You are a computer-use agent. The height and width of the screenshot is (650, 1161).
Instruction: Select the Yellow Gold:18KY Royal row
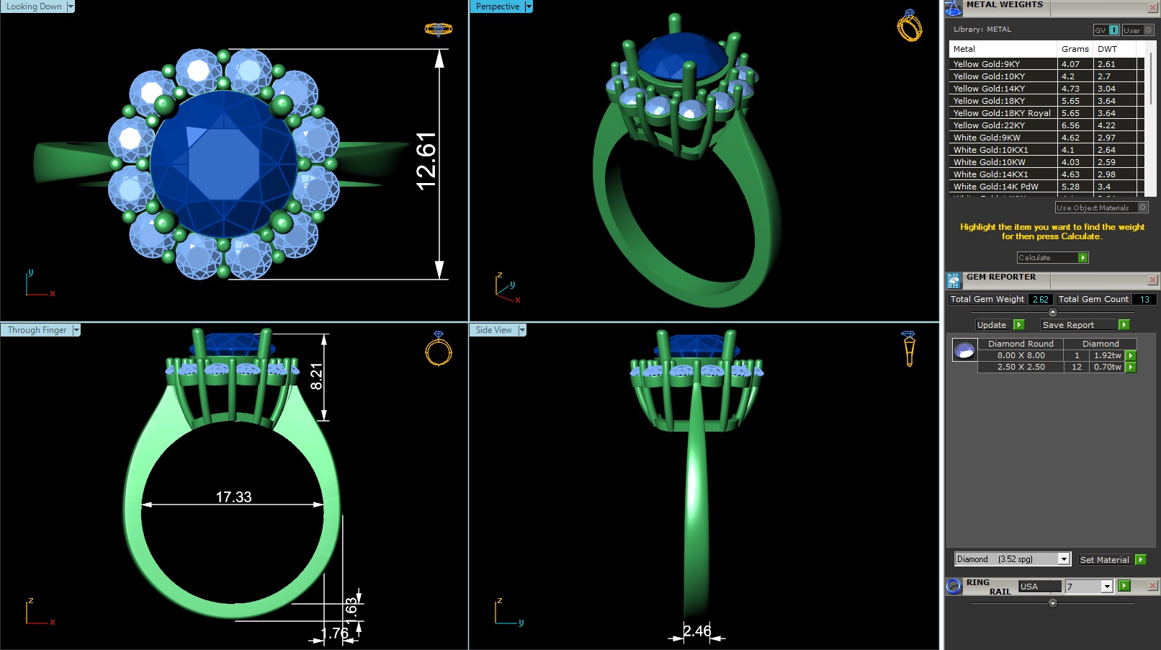tap(1046, 113)
